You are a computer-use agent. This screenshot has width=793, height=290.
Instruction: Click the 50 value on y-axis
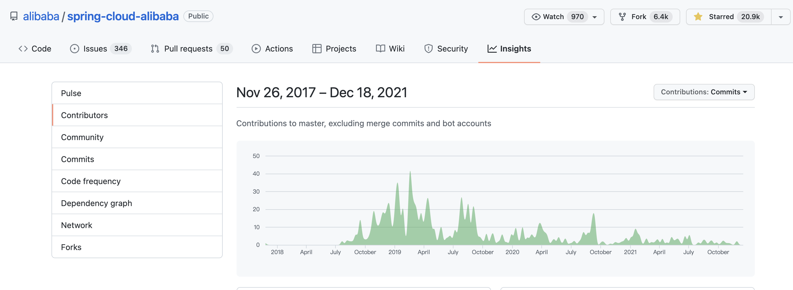coord(256,156)
